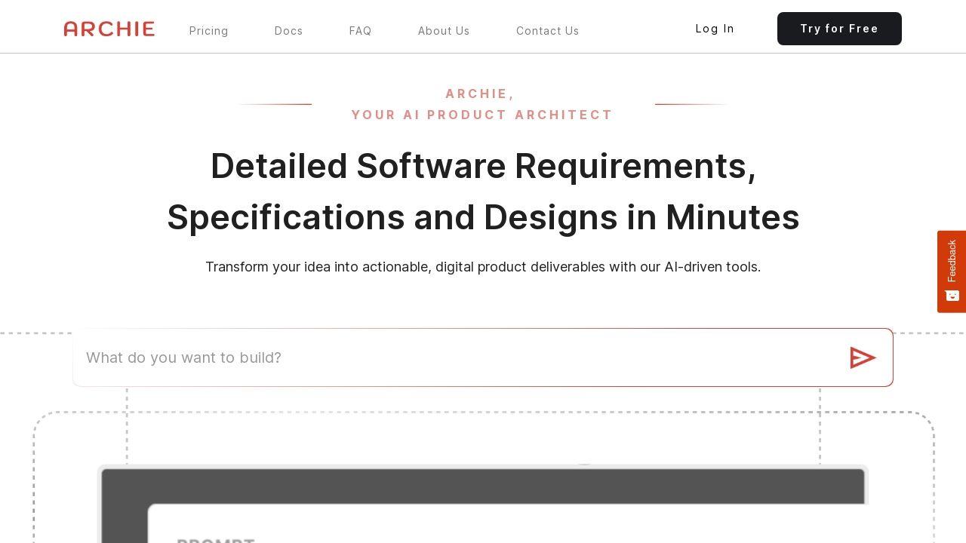Click 'YOUR AI PRODUCT ARCHITECT' tagline
The width and height of the screenshot is (966, 543).
[x=482, y=115]
